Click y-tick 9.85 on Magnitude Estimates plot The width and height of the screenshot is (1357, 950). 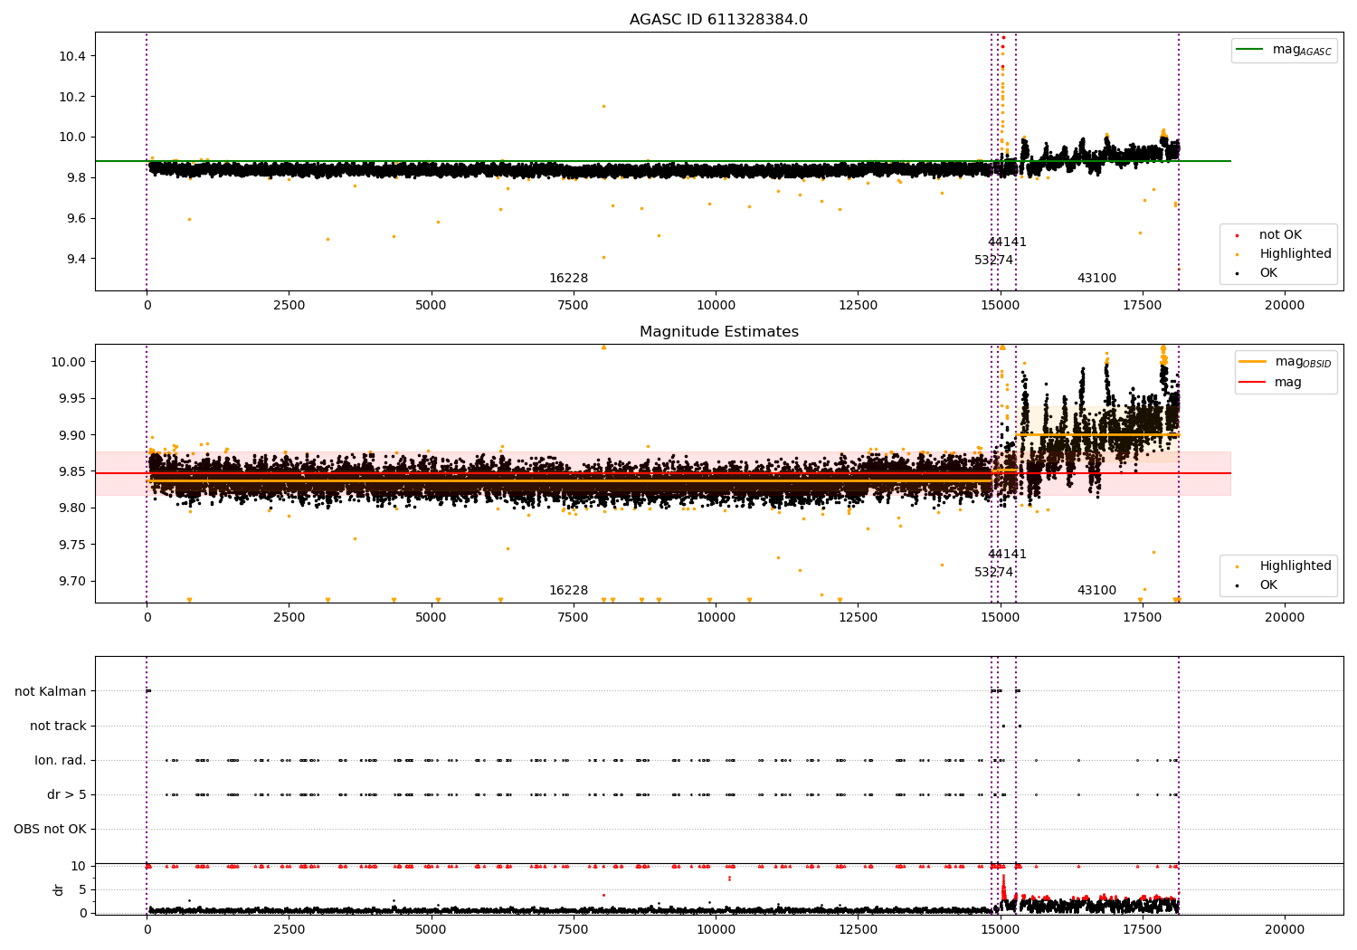(x=76, y=471)
